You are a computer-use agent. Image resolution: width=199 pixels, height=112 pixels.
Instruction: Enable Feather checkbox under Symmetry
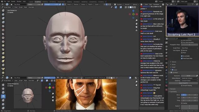pos(182,103)
